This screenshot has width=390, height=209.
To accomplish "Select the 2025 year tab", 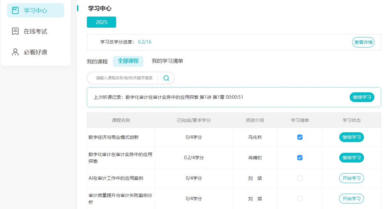I will click(101, 22).
